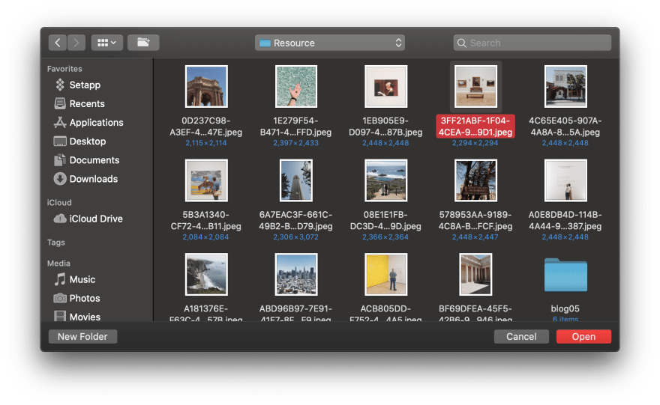660x405 pixels.
Task: Select the 4C65E405 white house thumbnail
Action: click(565, 87)
